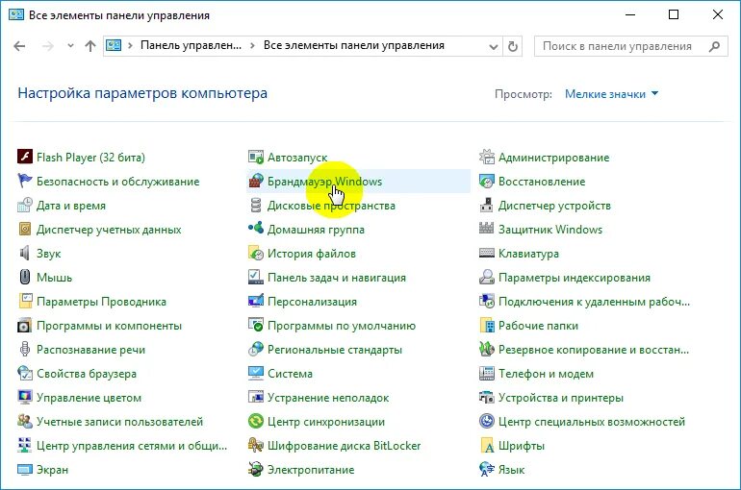Click Панель управлен… breadcrumb

(x=191, y=45)
